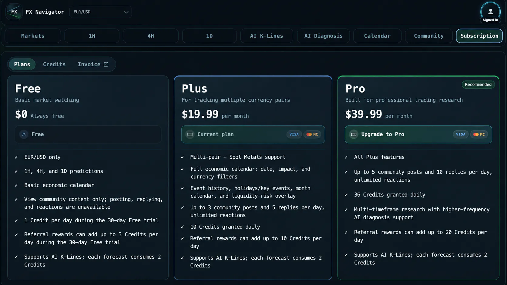This screenshot has width=507, height=285.
Task: Click the $39.99 Pro price
Action: pos(364,114)
